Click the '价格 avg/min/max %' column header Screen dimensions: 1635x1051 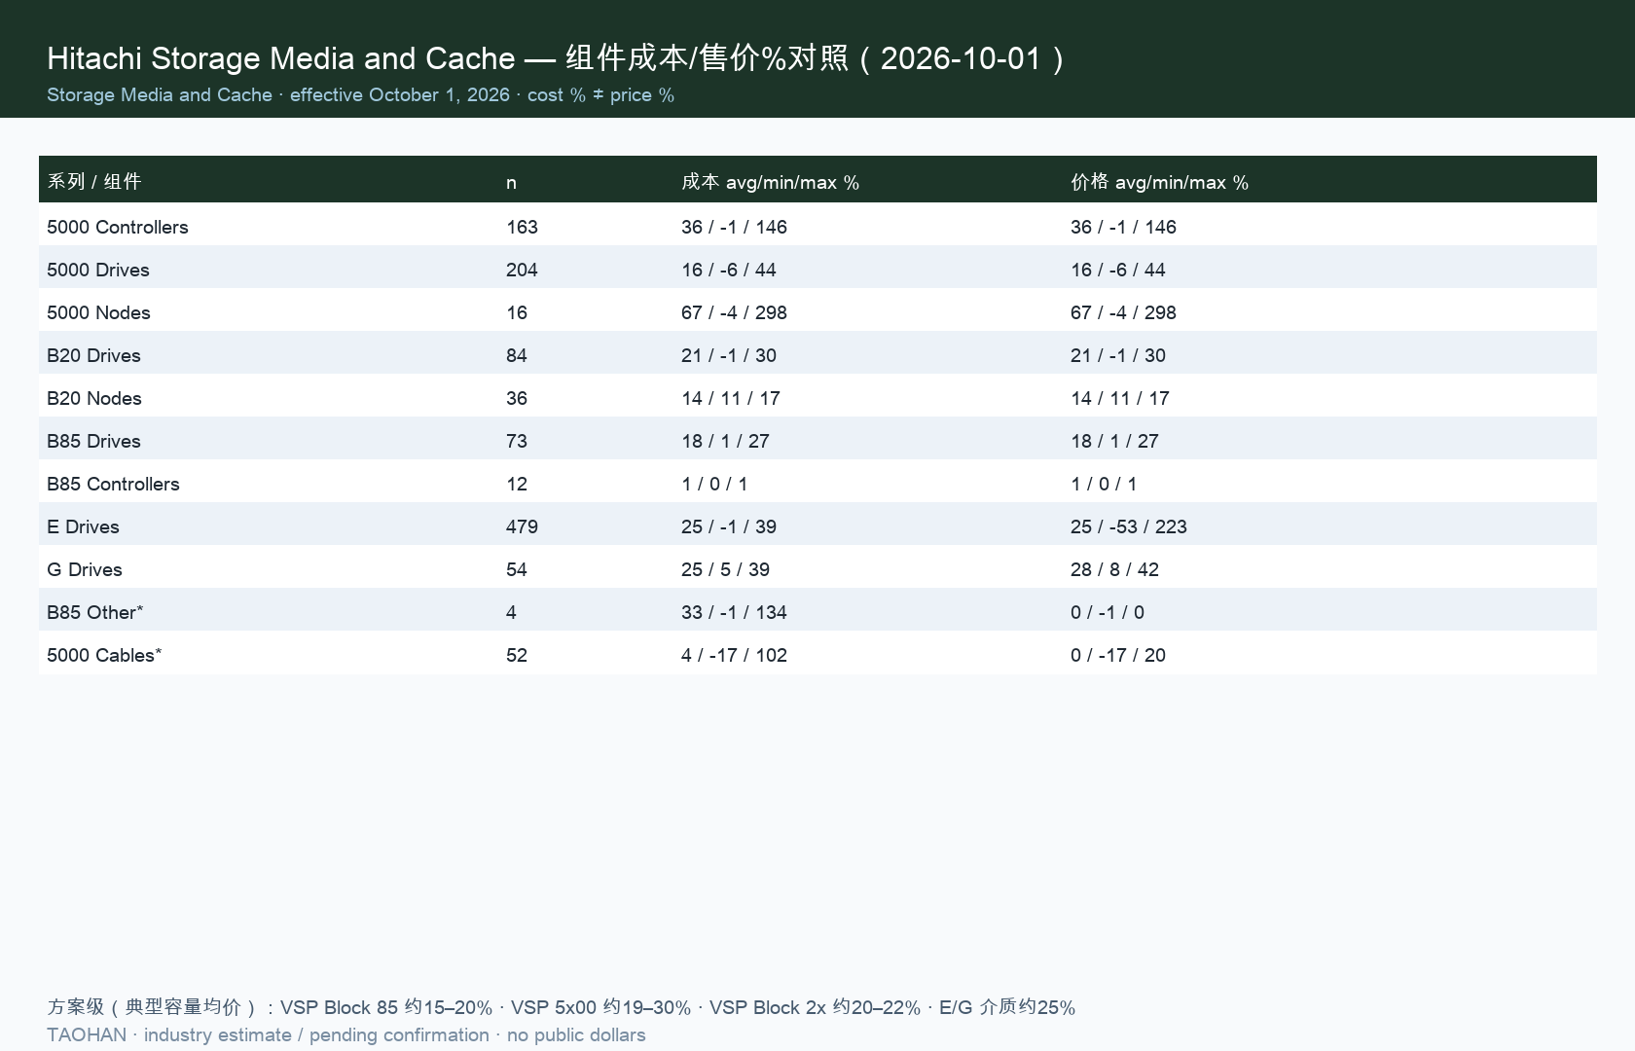click(x=1159, y=182)
